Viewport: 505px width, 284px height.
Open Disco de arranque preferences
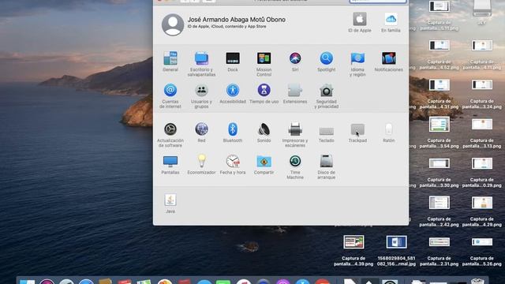coord(326,161)
